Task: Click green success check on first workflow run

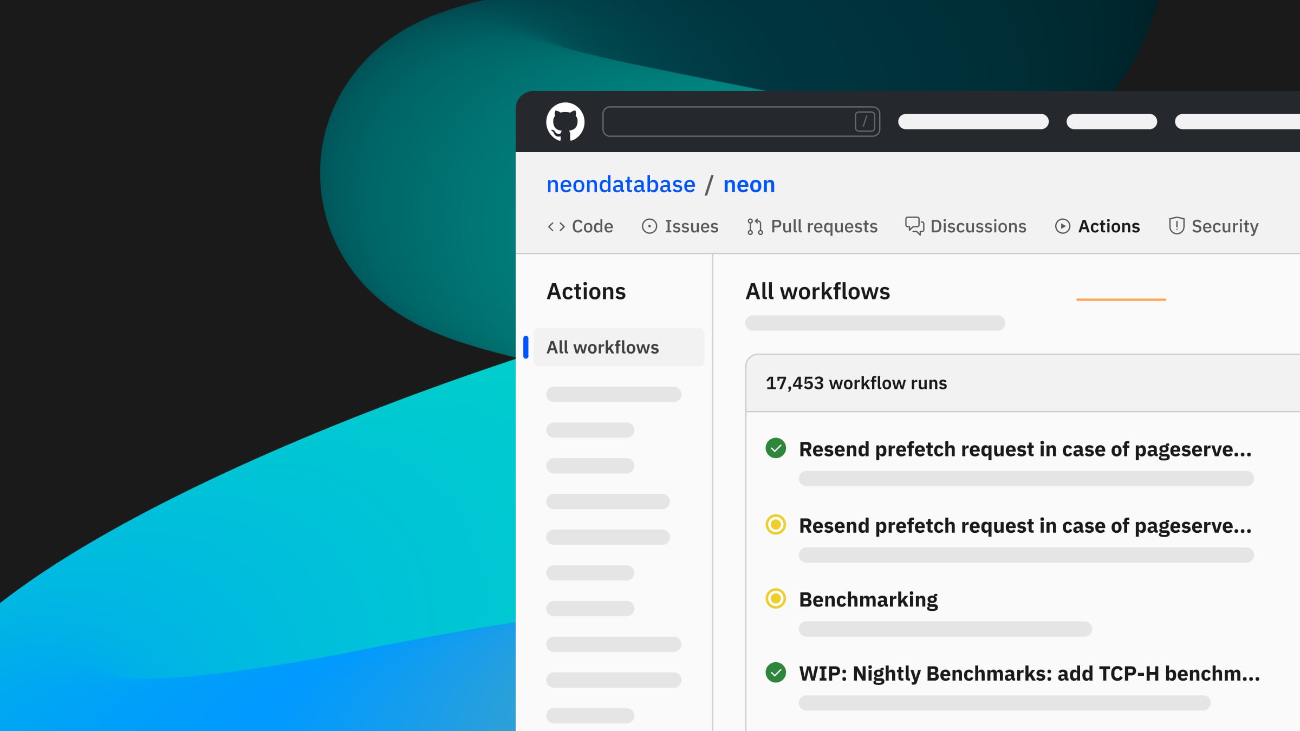Action: [x=776, y=448]
